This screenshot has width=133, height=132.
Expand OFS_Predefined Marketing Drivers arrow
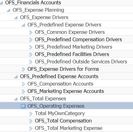tap(31, 47)
